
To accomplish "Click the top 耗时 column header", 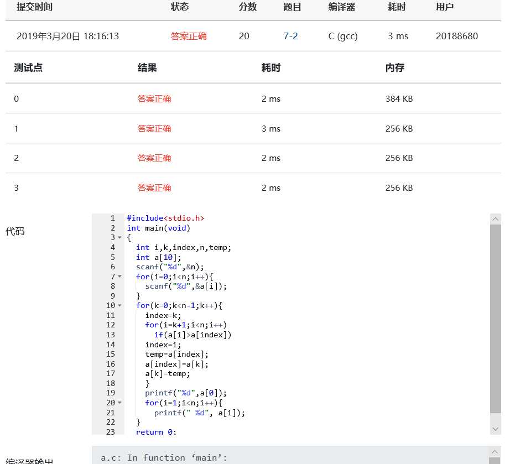I will tap(397, 7).
